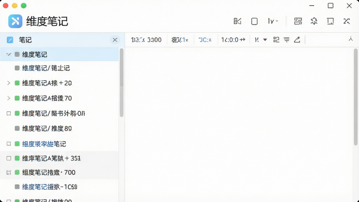359x202 pixels.
Task: Click the 维度笔记 blue app logo
Action: [x=15, y=21]
